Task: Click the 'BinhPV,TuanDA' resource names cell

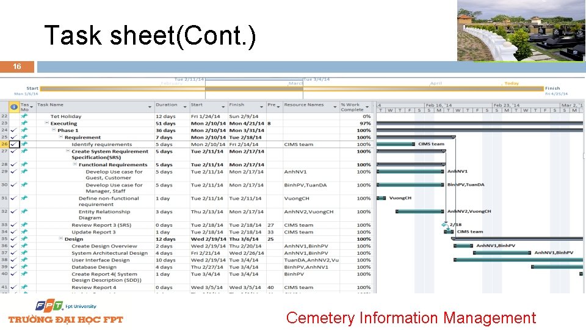Action: (305, 185)
